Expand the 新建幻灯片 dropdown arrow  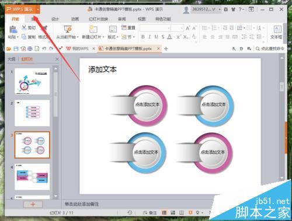tap(103, 37)
